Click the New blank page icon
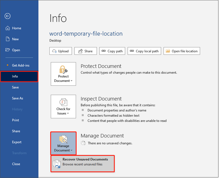This screenshot has width=219, height=178. (x=7, y=39)
